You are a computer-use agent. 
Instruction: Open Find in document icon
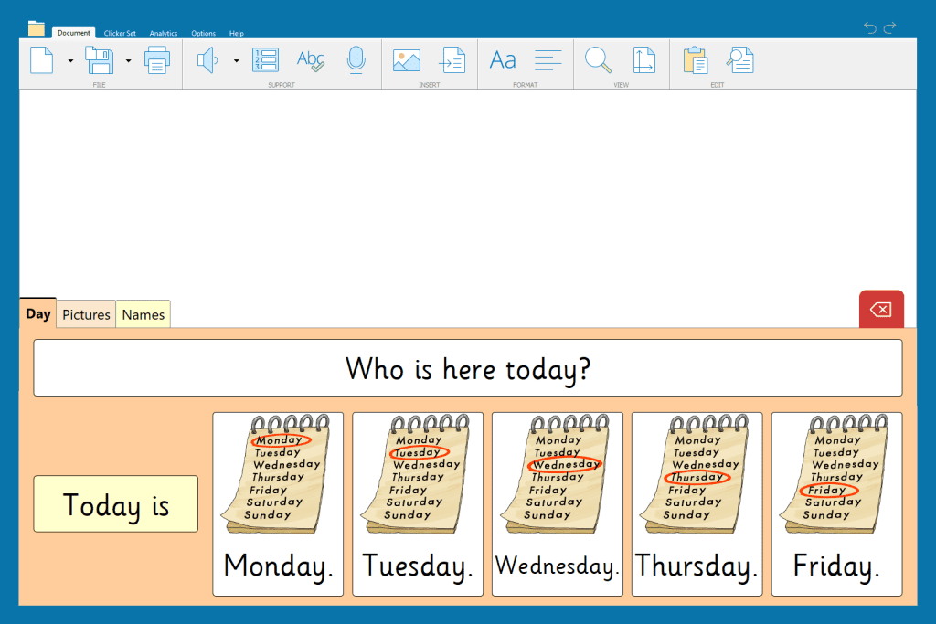tap(740, 60)
